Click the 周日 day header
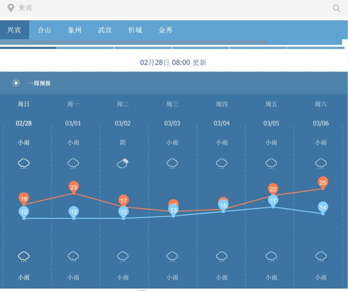Viewport: 348px width, 291px height. (24, 104)
